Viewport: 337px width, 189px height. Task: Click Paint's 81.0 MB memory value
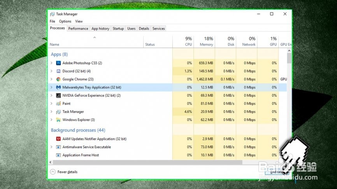tap(207, 104)
